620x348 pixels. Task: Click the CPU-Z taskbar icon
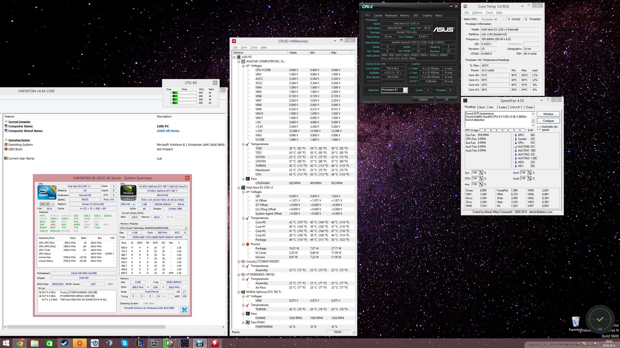coord(155,343)
